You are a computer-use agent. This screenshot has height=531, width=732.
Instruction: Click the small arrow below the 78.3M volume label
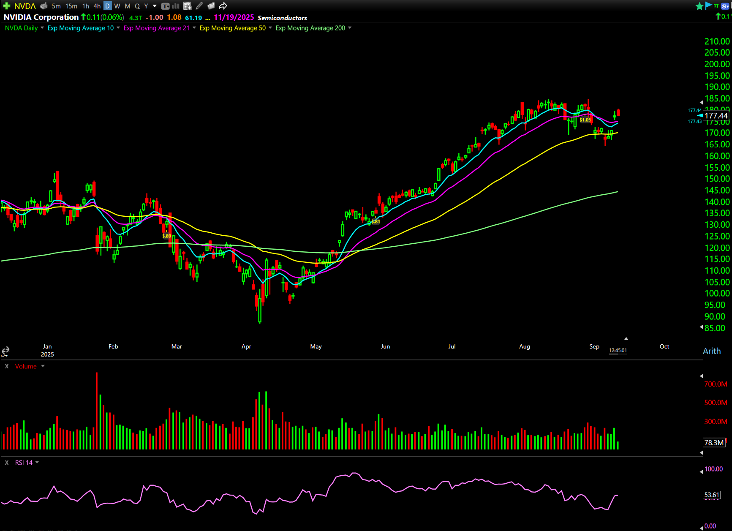coord(701,452)
